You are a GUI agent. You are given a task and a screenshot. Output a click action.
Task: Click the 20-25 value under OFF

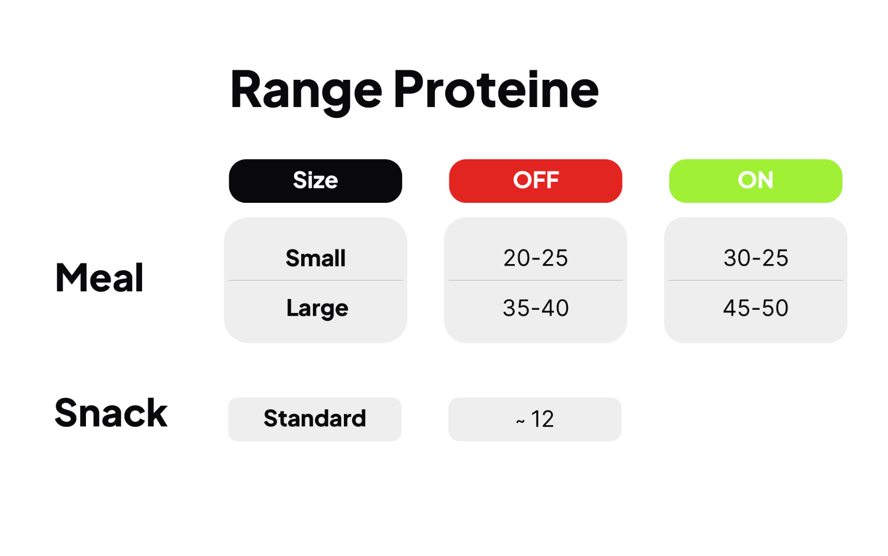click(535, 258)
